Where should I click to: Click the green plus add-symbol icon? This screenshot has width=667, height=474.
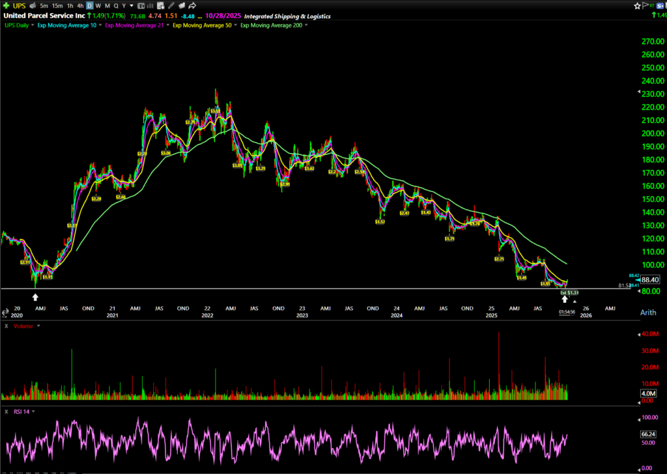5,5
